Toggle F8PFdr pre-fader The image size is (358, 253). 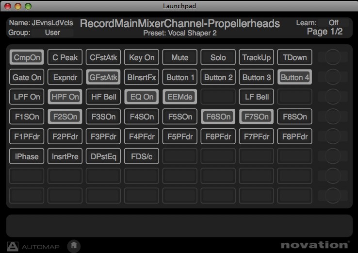295,136
